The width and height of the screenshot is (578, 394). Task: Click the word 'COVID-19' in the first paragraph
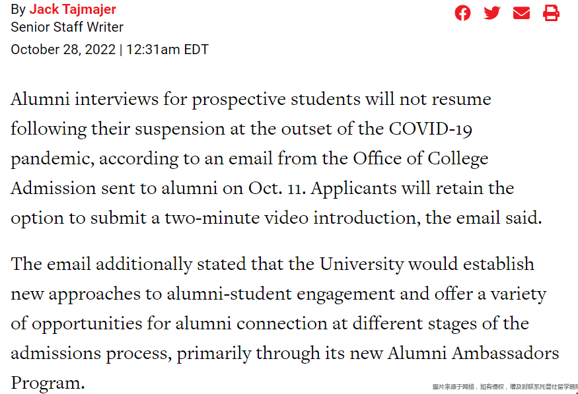click(431, 129)
